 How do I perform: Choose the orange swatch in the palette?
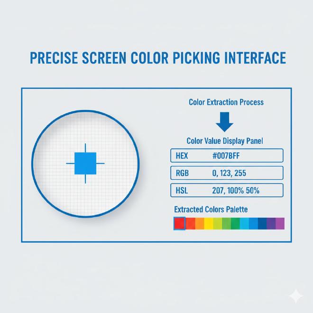click(200, 223)
